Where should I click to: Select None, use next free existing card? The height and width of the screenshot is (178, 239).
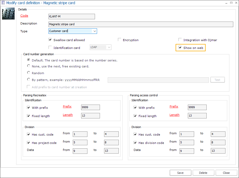[x=29, y=66]
